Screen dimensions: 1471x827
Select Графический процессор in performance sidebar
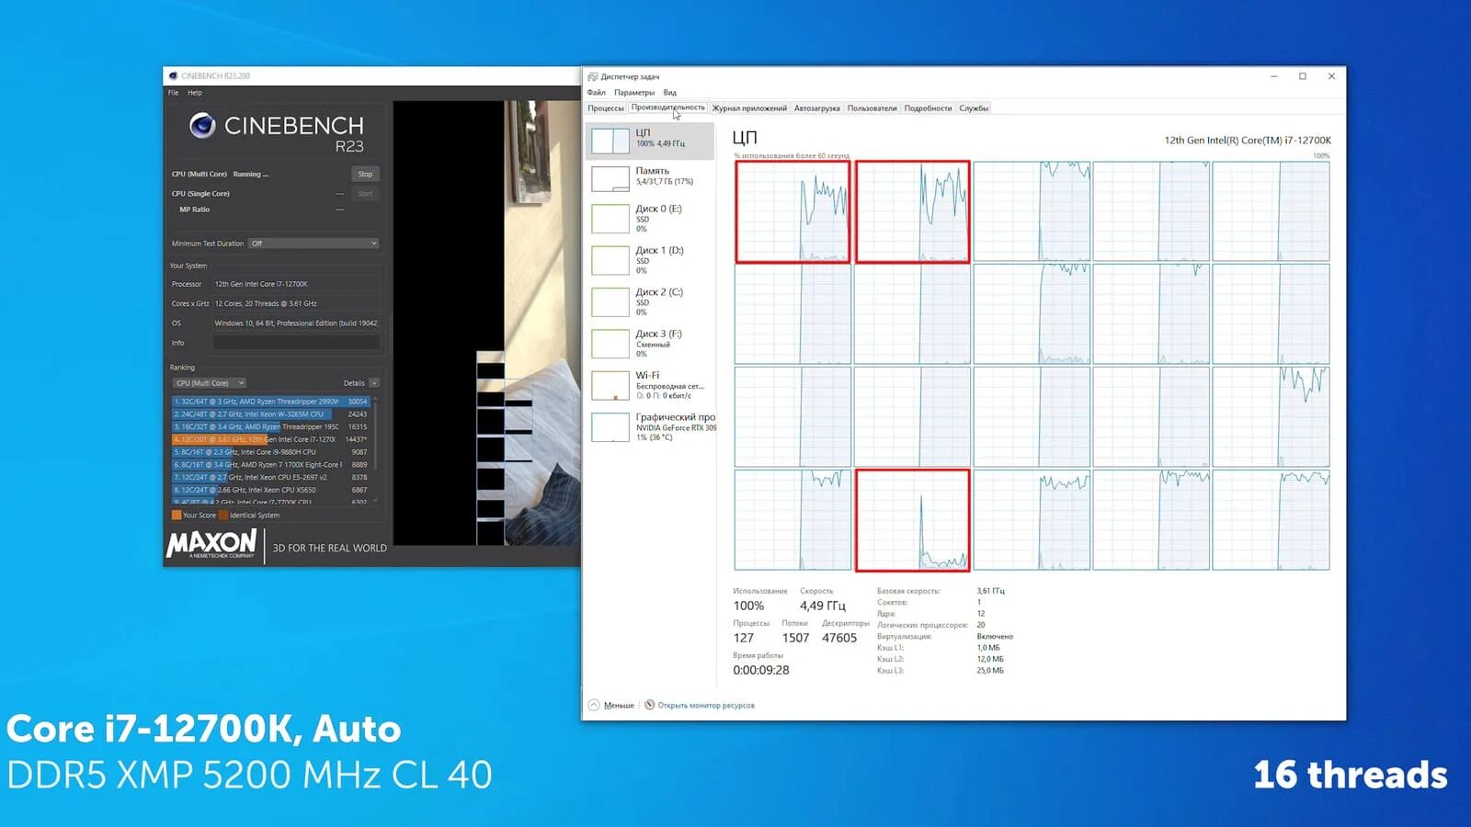click(x=650, y=427)
